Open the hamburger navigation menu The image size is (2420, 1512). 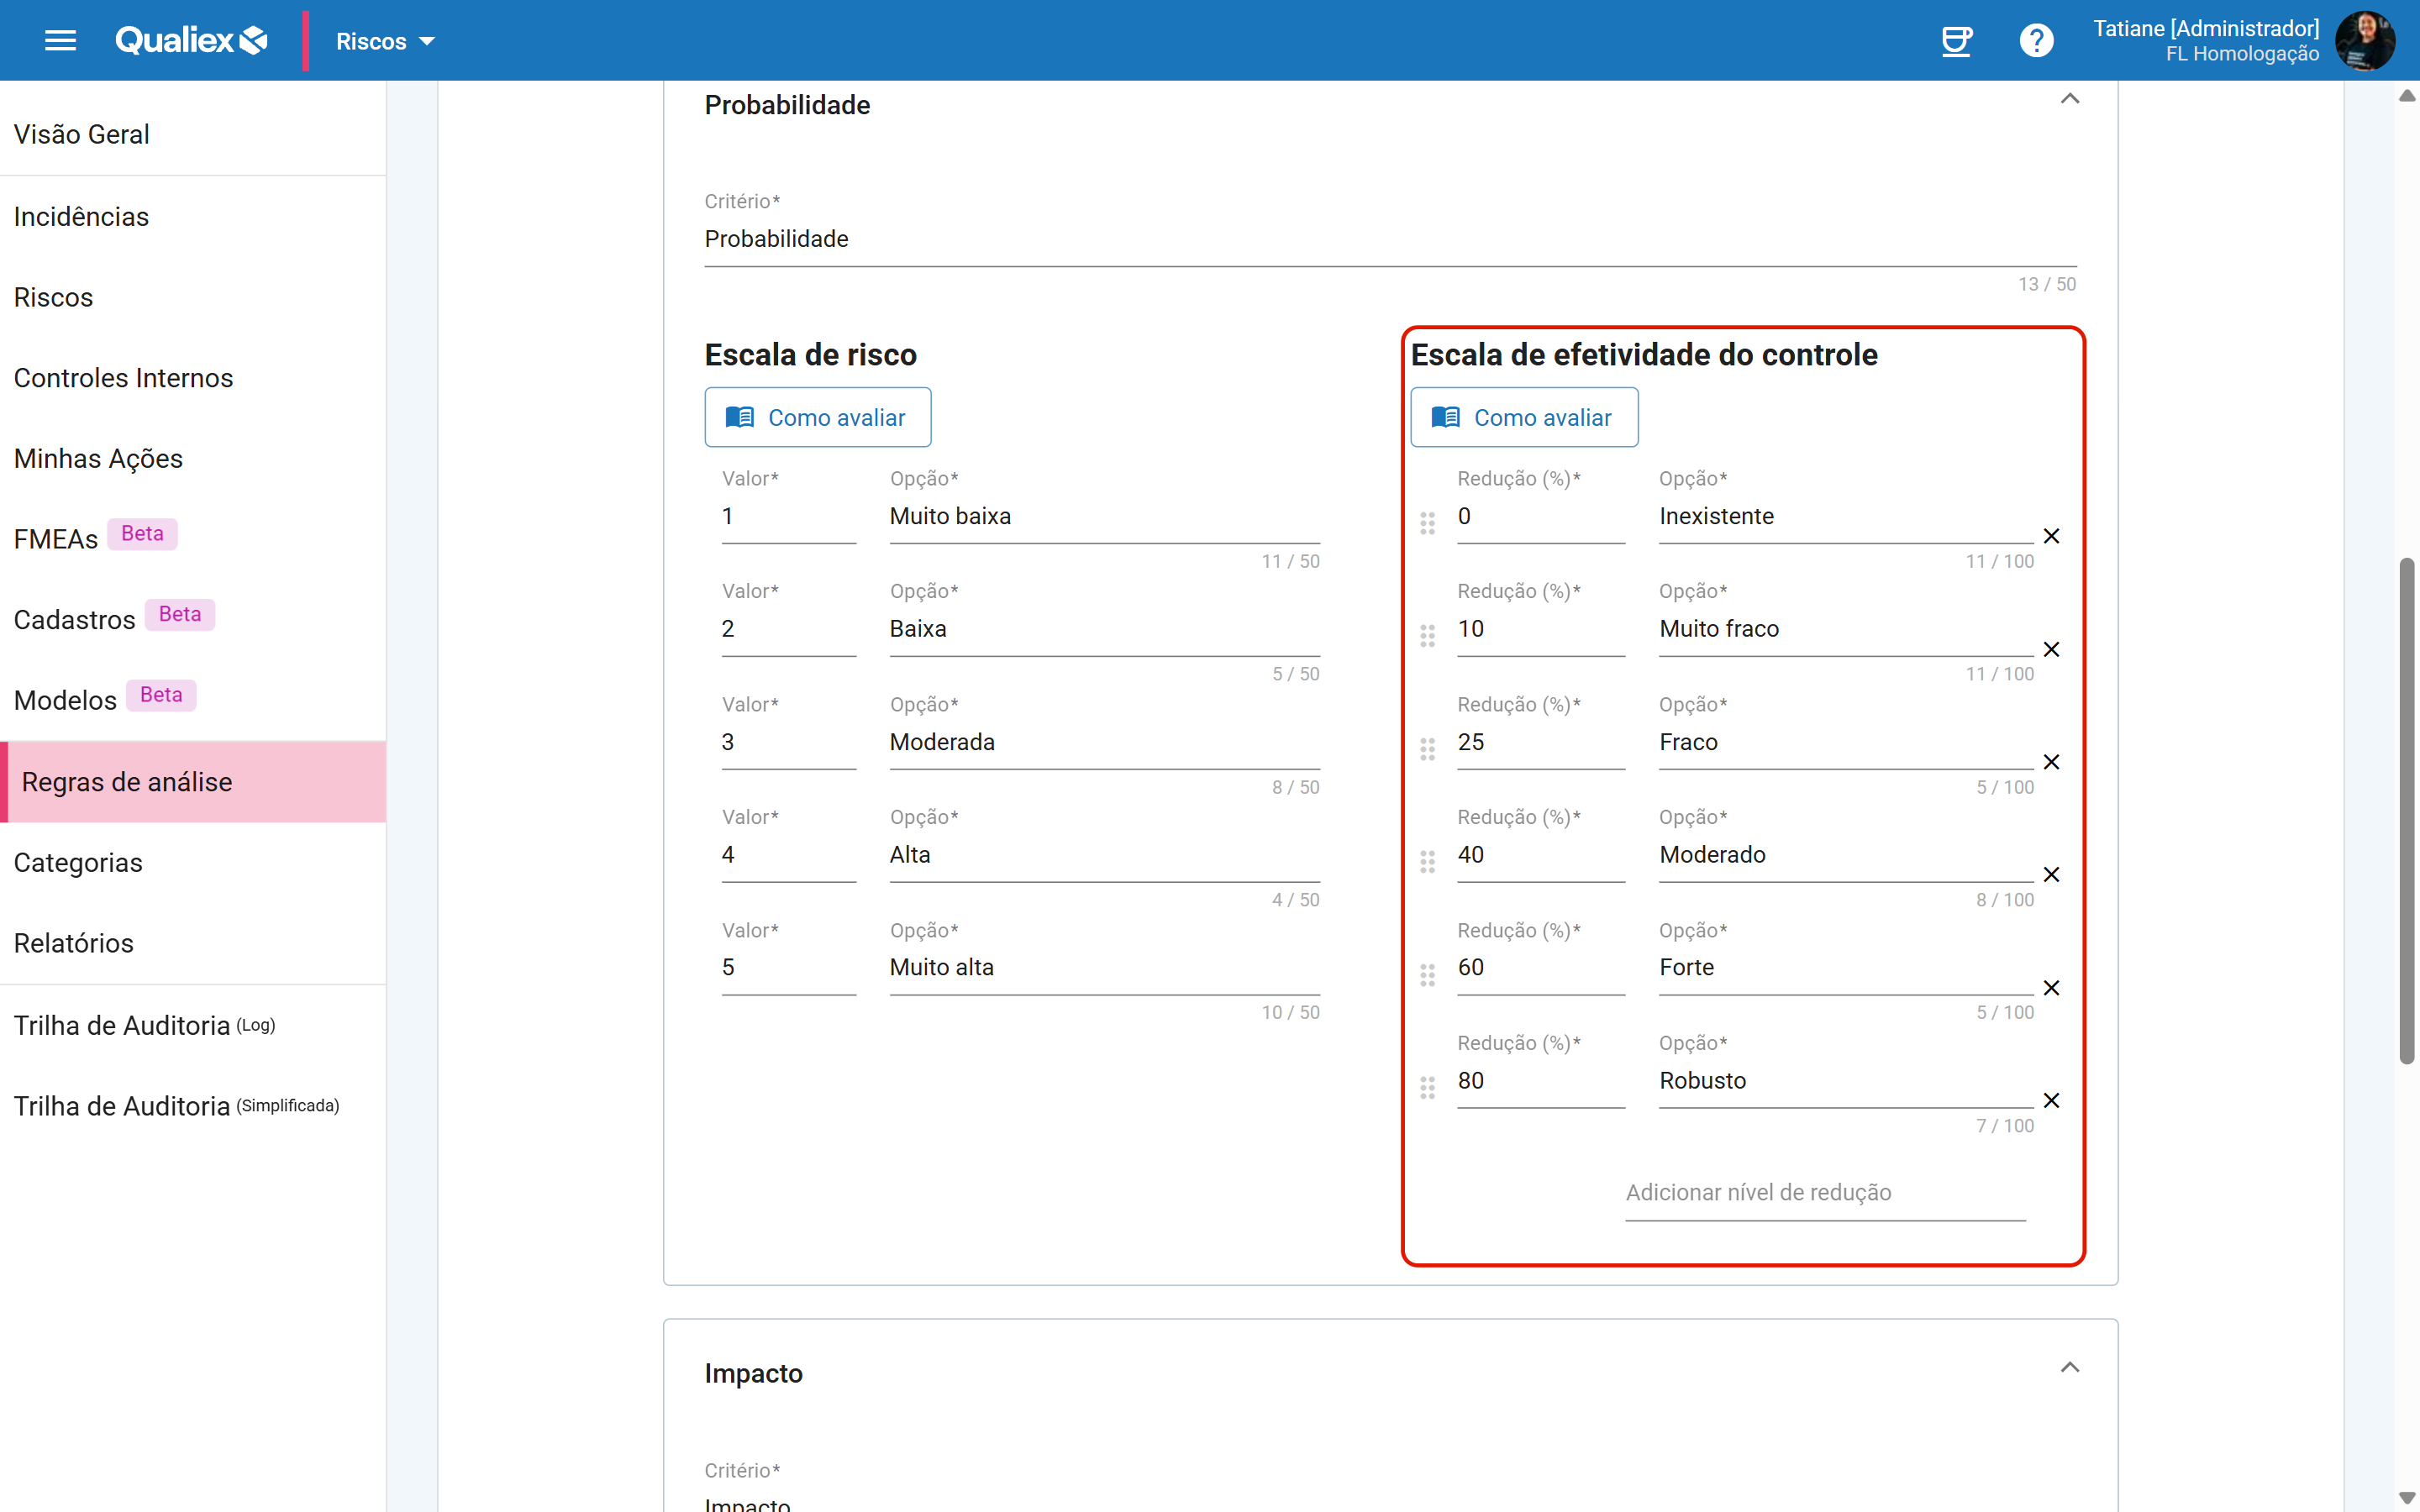[x=60, y=40]
